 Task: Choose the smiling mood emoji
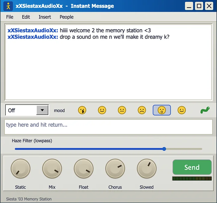click(102, 110)
